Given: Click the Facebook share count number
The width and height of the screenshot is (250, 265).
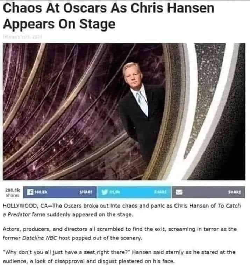Looking at the screenshot, I should [41, 192].
